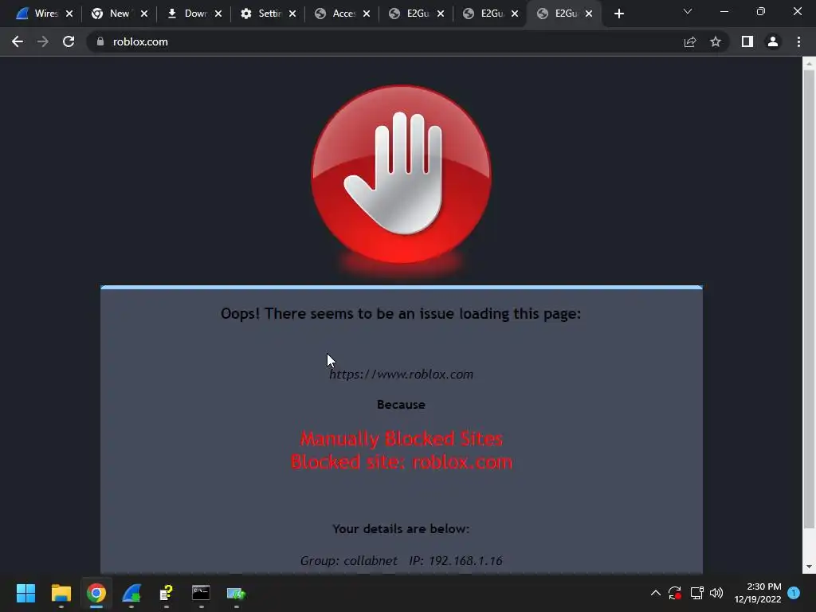Open network settings from the tray
Image resolution: width=816 pixels, height=612 pixels.
tap(696, 593)
